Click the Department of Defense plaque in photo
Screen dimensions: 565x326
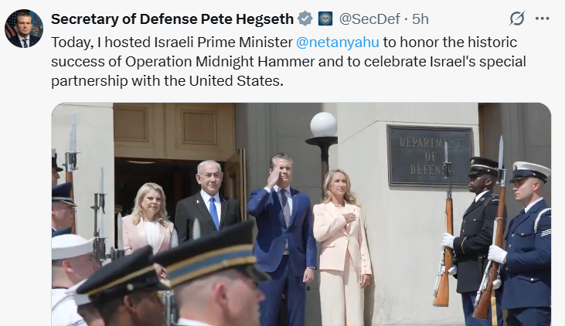(430, 155)
